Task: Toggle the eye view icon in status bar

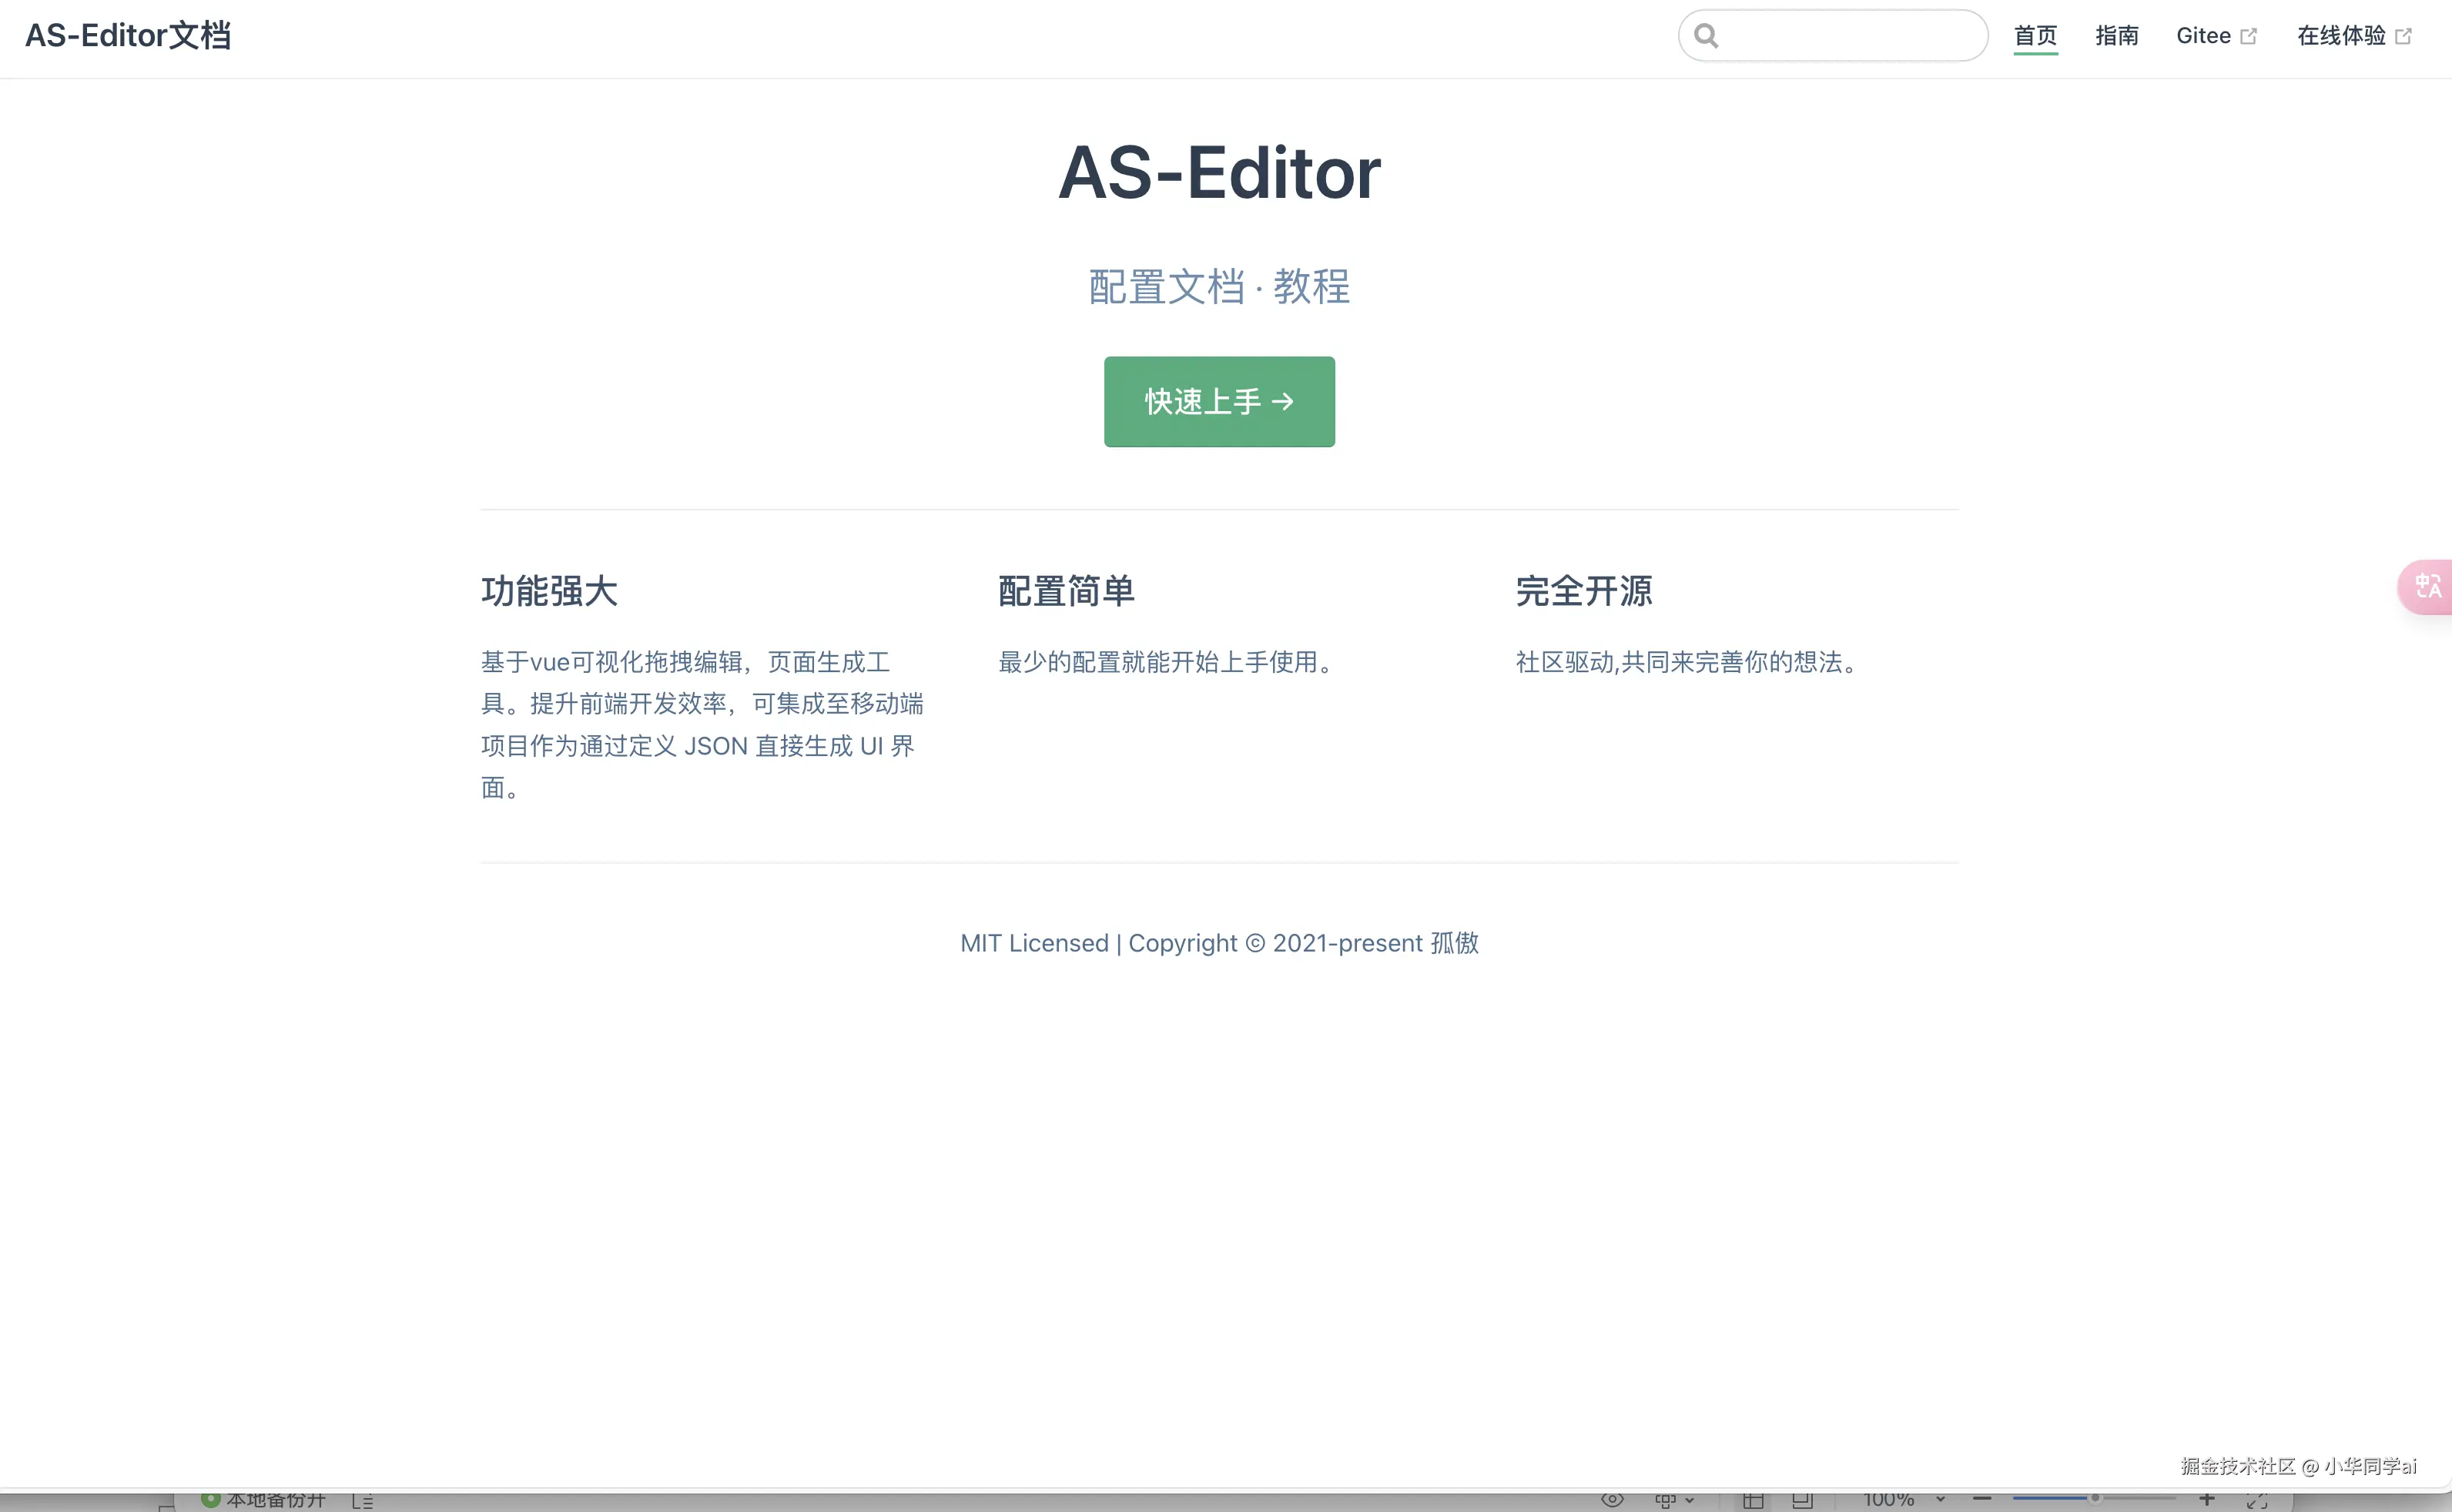Action: (1612, 1499)
